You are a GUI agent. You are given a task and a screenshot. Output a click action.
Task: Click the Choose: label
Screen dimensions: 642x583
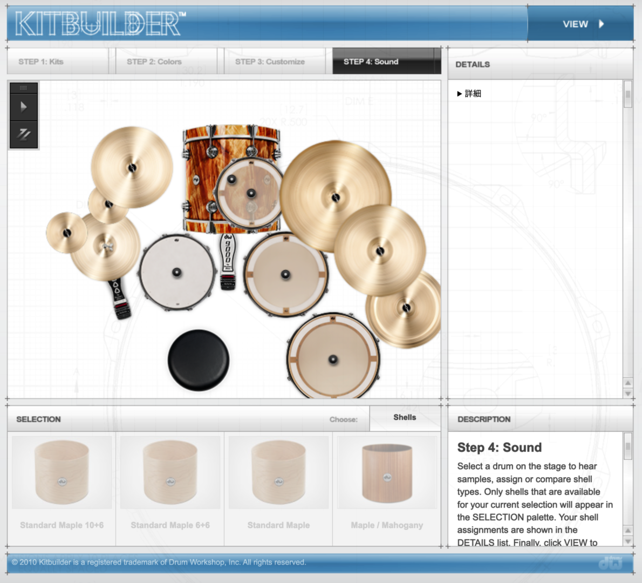click(x=344, y=419)
